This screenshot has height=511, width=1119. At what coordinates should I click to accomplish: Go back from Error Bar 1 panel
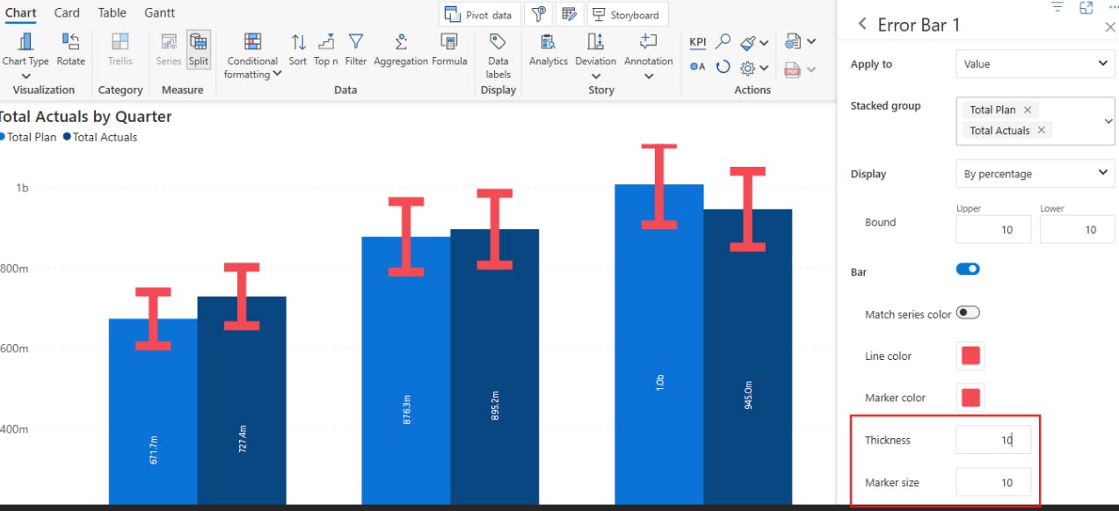[862, 25]
